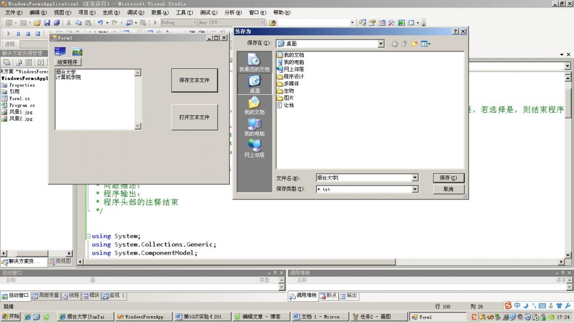
Task: Click the Find in Files icon
Action: pos(272,22)
